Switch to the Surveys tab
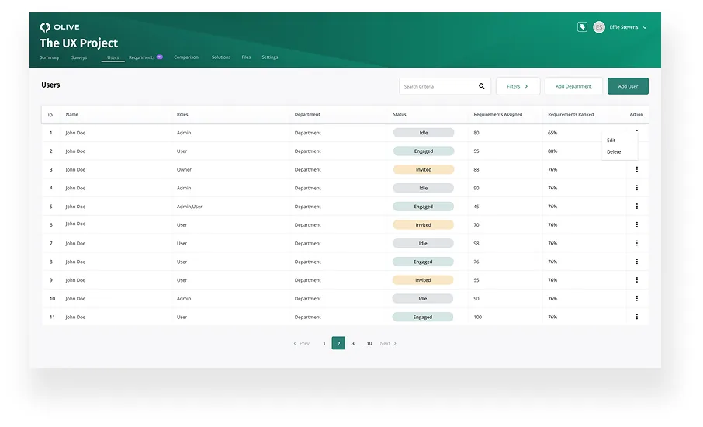Image resolution: width=703 pixels, height=427 pixels. (79, 57)
